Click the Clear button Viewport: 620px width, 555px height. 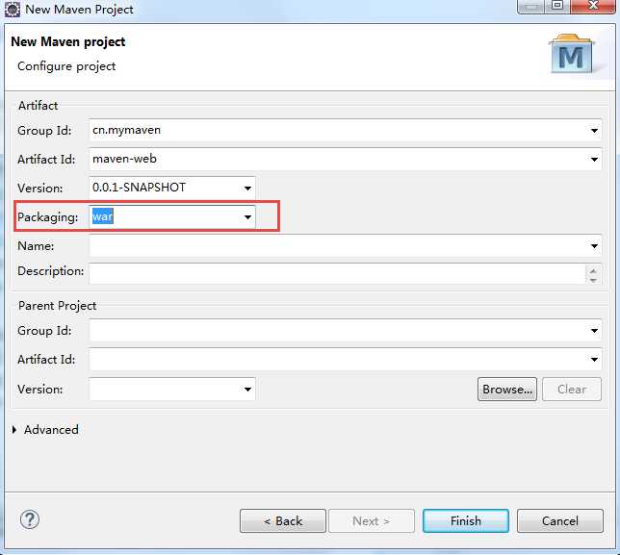pos(572,390)
